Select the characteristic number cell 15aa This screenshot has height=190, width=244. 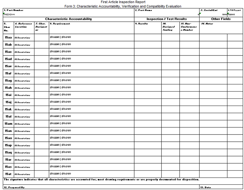coord(8,37)
